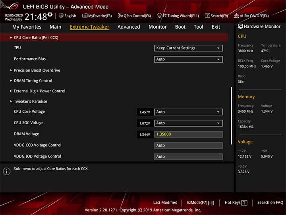This screenshot has width=286, height=215.
Task: Open the Monitor tab
Action: (x=158, y=27)
